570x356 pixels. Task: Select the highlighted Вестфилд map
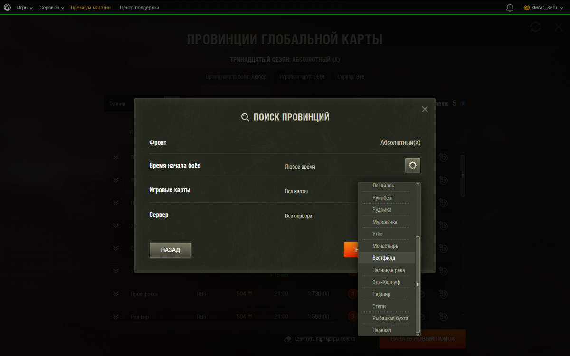(x=387, y=258)
